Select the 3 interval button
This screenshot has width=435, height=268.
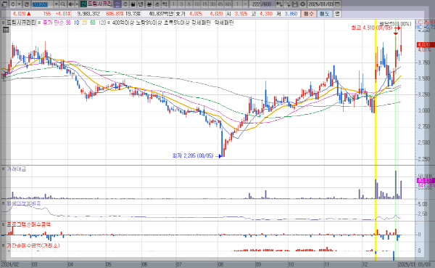181,4
